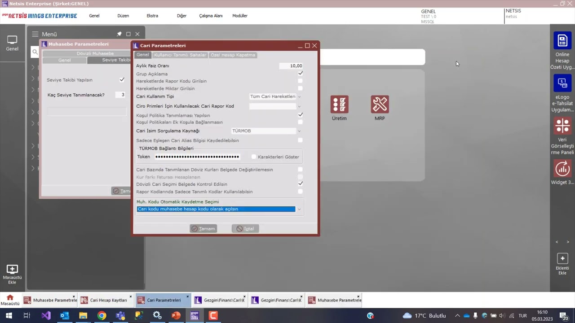This screenshot has width=575, height=323.
Task: Open the Çalışma Alanı menu
Action: coord(211,16)
